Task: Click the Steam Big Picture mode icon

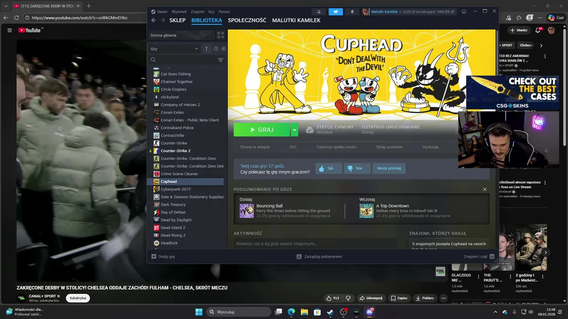Action: coord(464,12)
